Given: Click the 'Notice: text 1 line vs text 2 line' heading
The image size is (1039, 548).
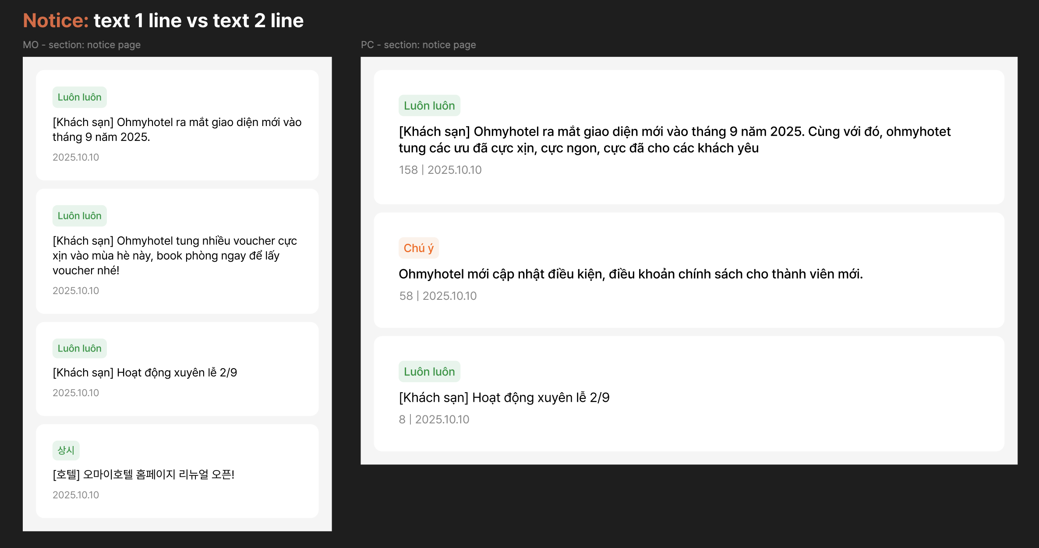Looking at the screenshot, I should [x=163, y=21].
